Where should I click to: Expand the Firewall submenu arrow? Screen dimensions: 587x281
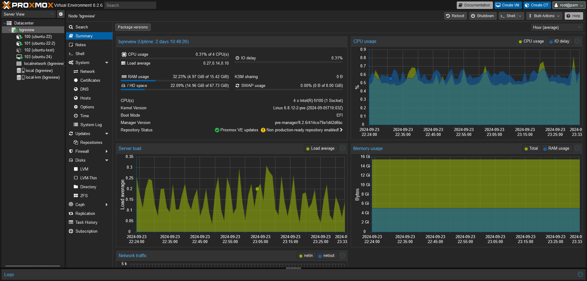pyautogui.click(x=107, y=151)
